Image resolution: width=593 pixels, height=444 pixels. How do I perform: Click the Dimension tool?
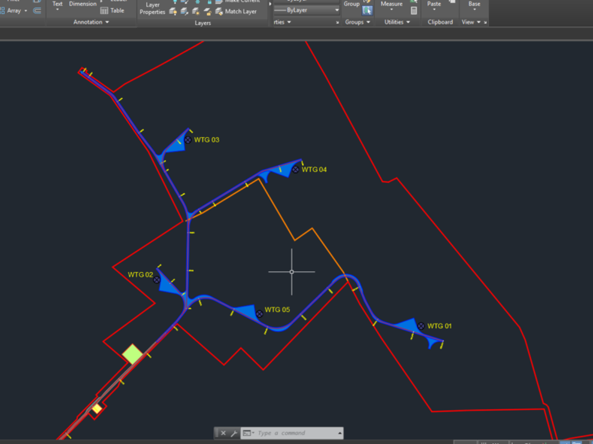83,4
